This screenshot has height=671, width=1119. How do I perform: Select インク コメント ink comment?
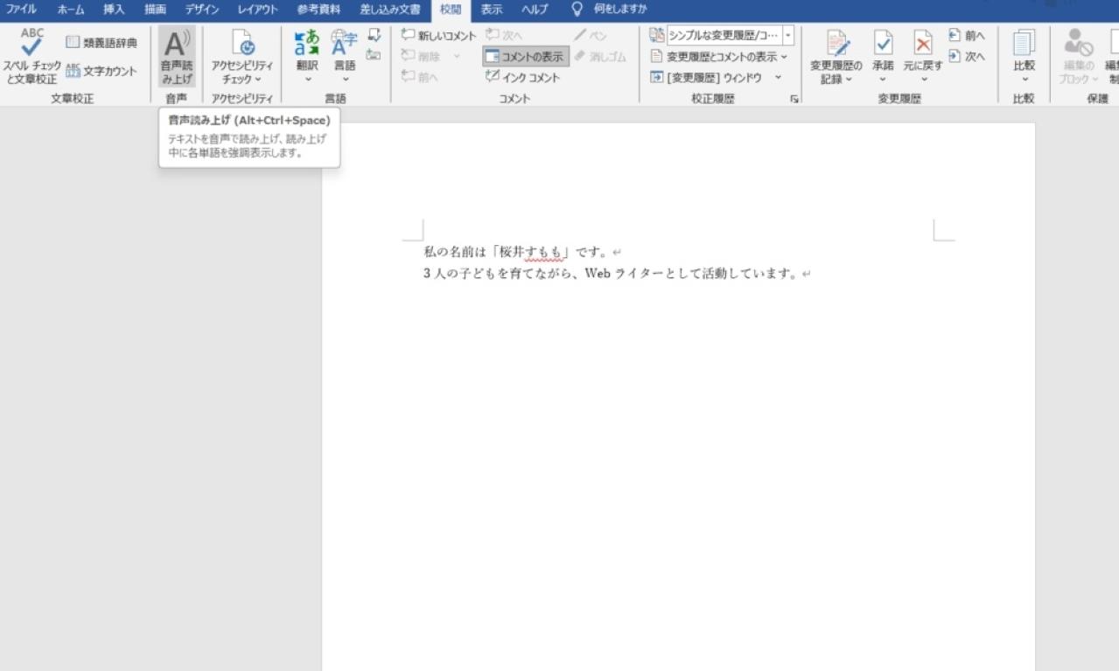click(522, 78)
